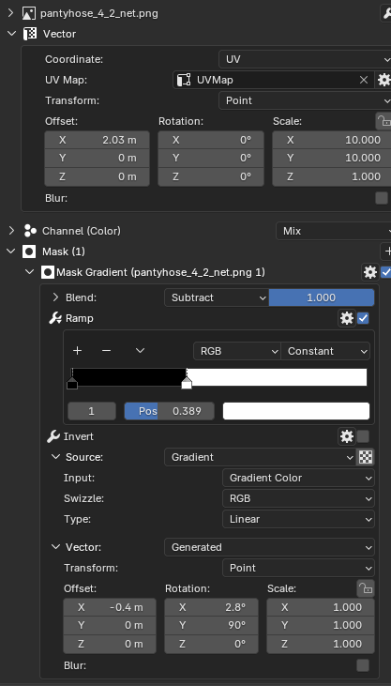Collapse the mask Vector subsection

[55, 547]
